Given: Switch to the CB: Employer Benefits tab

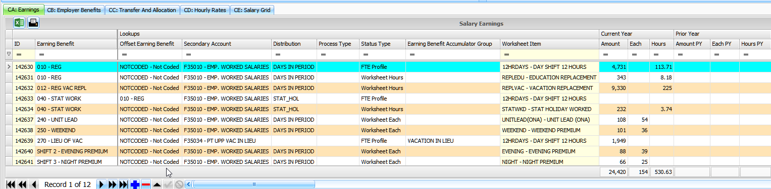Looking at the screenshot, I should click(74, 10).
